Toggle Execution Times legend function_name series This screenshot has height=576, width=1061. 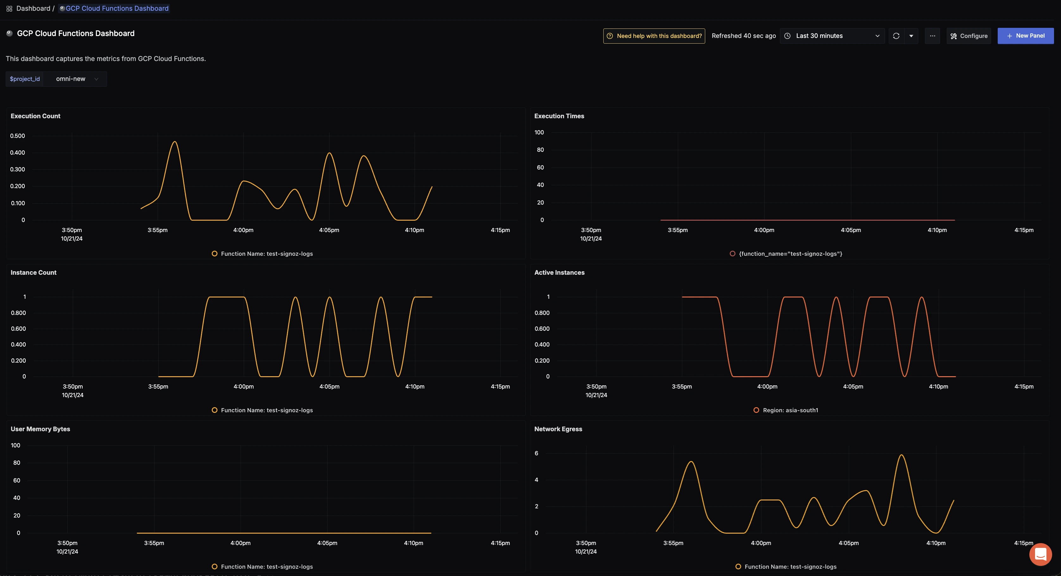(786, 254)
